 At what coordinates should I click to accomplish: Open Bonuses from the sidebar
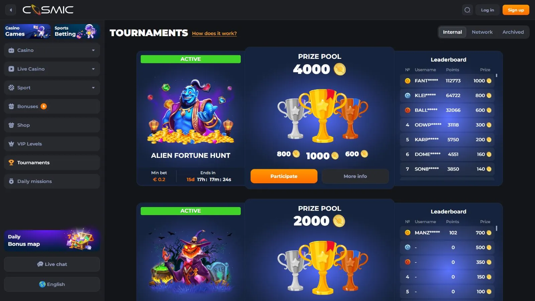pos(52,106)
